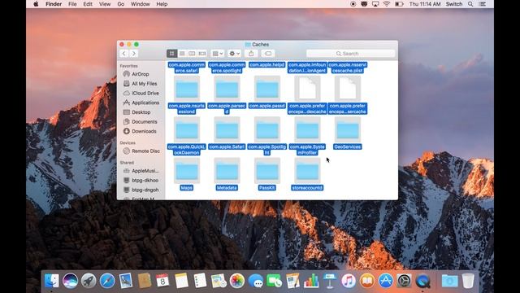Screen dimensions: 520x293
Task: Open Launchpad from the Dock
Action: click(x=89, y=281)
